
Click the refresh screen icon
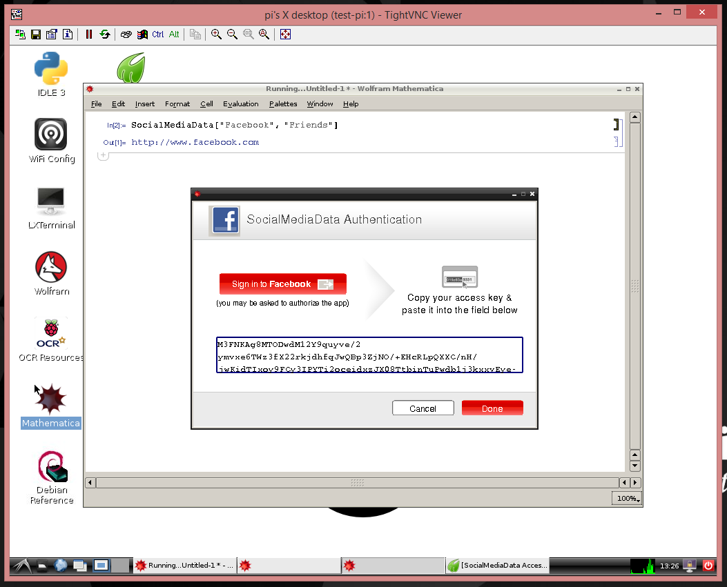105,34
